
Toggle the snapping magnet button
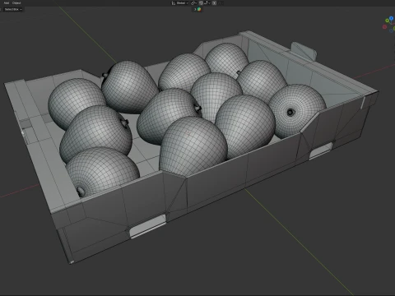(x=201, y=3)
